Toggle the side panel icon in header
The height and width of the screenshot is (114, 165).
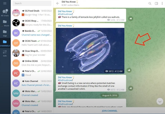click(156, 3)
